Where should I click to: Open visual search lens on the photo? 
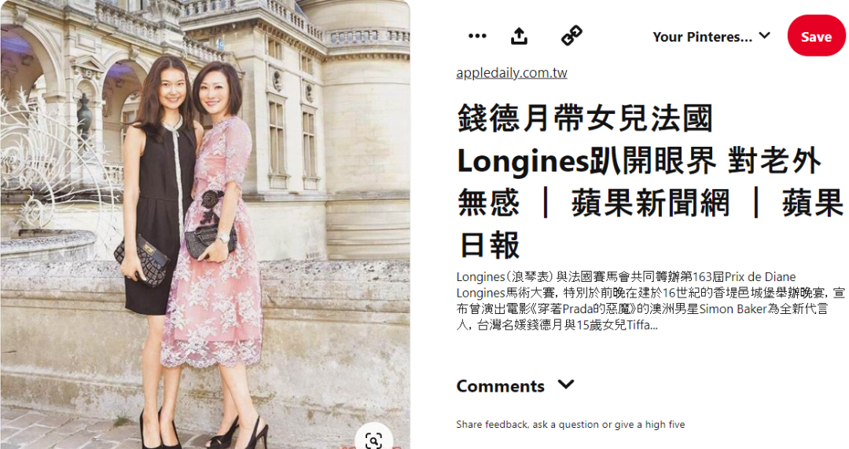coord(373,440)
